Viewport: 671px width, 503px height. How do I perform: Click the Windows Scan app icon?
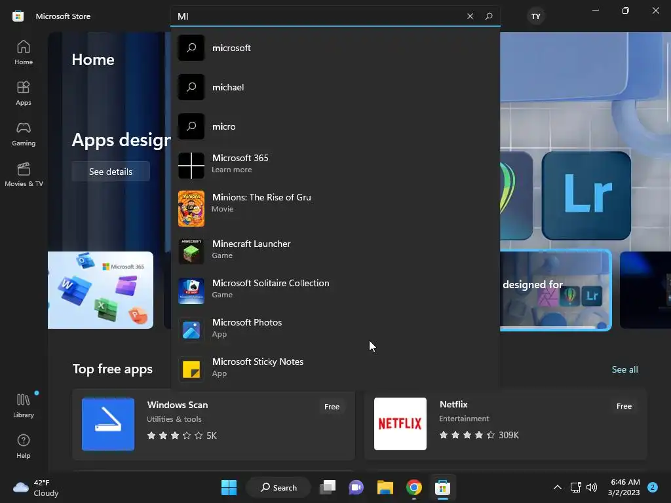108,424
